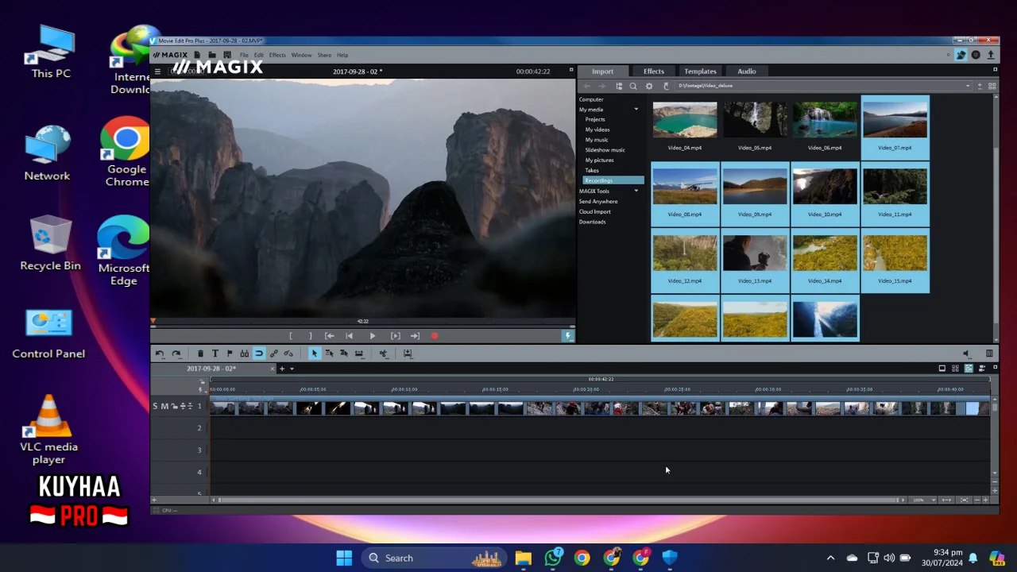1017x572 pixels.
Task: Switch to storyboard mode view icon
Action: 942,369
